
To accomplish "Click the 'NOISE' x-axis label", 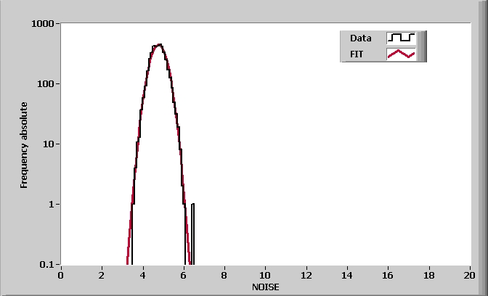I will tap(266, 287).
